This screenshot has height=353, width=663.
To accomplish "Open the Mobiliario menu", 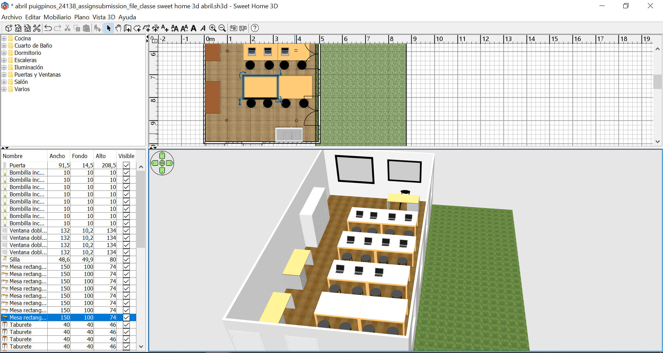I will pyautogui.click(x=57, y=17).
